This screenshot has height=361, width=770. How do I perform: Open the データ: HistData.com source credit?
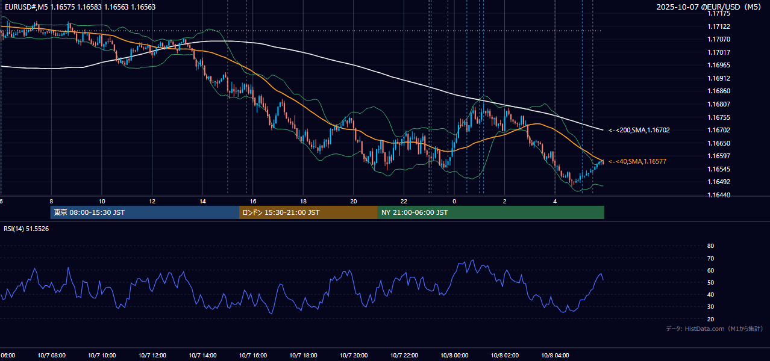click(x=714, y=329)
